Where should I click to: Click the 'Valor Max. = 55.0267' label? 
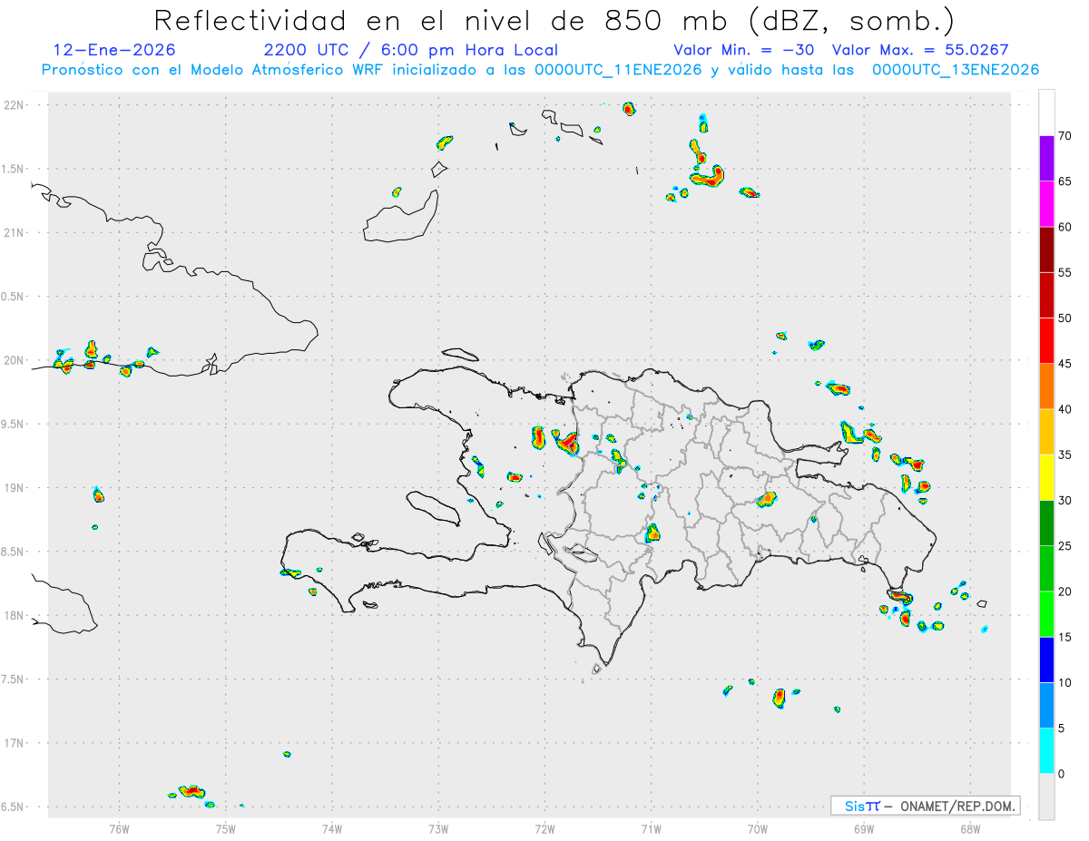click(920, 51)
